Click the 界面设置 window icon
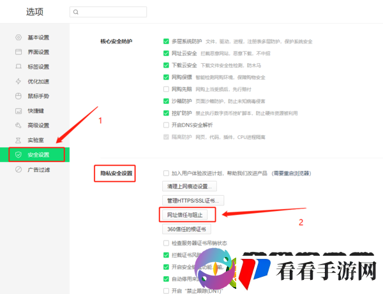The height and width of the screenshot is (294, 383). (19, 52)
